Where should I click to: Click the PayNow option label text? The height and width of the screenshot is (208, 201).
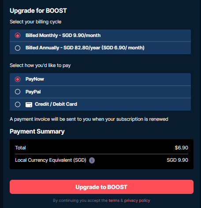pyautogui.click(x=35, y=79)
